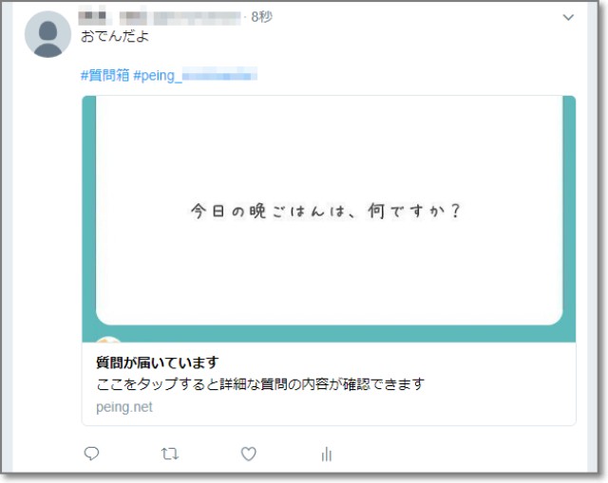Viewport: 608px width, 483px height.
Task: Click the tweet text おでんだよ
Action: point(115,36)
